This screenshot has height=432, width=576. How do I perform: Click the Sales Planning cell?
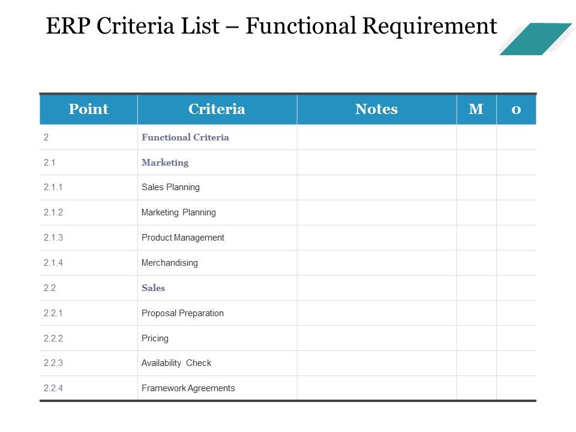[217, 187]
